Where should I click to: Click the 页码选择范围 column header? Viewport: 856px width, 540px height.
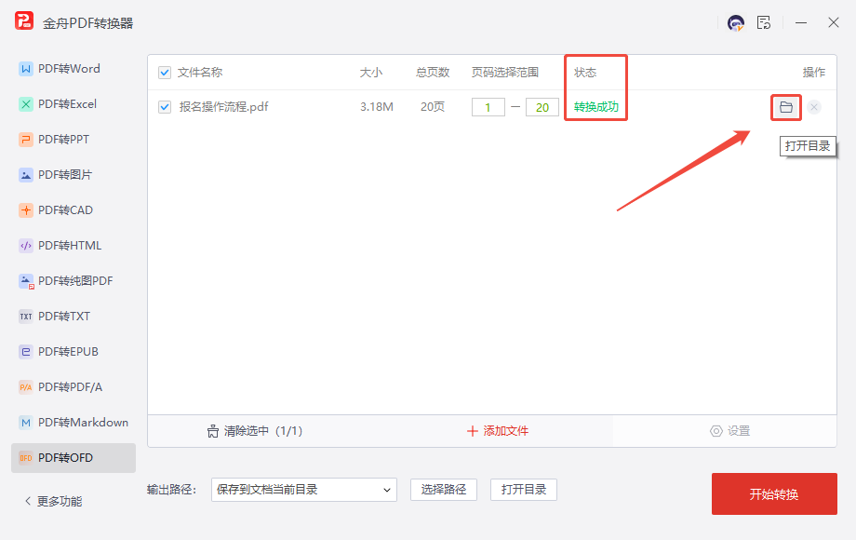tap(505, 73)
